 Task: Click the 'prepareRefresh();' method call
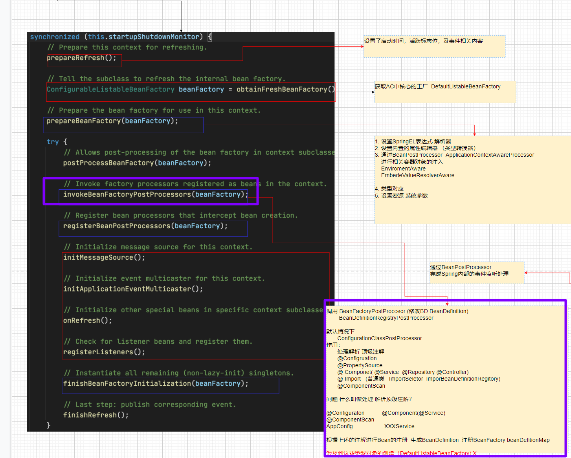[81, 58]
